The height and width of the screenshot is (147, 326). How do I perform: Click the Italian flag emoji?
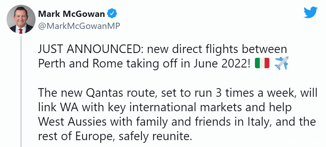(x=262, y=63)
